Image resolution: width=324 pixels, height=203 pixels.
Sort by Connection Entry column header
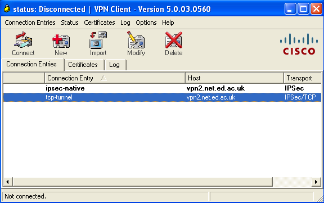pyautogui.click(x=115, y=78)
